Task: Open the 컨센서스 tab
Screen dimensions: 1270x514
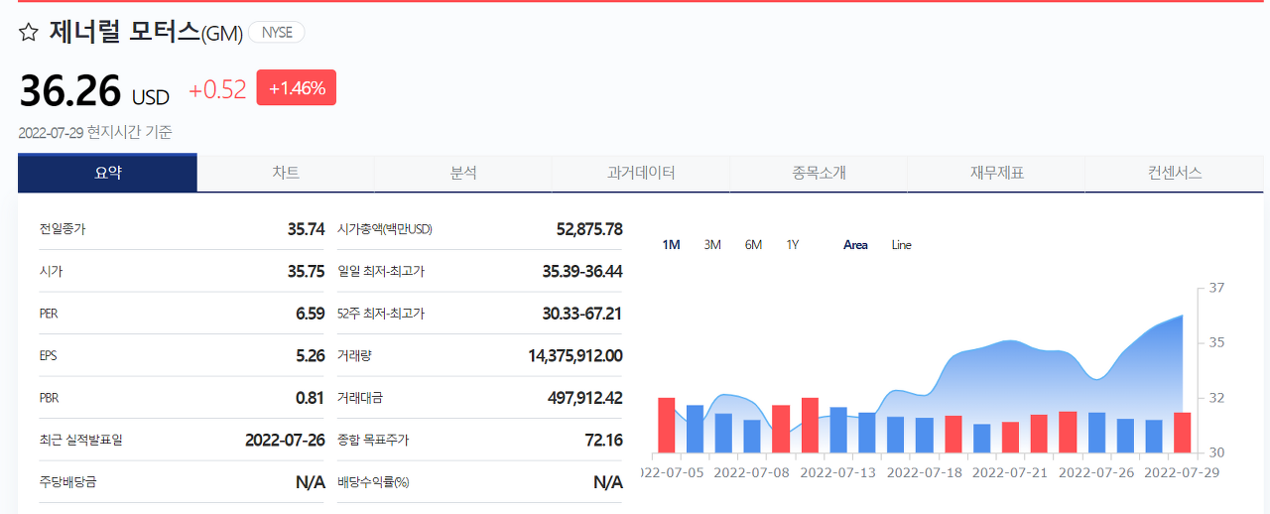Action: (x=1175, y=173)
